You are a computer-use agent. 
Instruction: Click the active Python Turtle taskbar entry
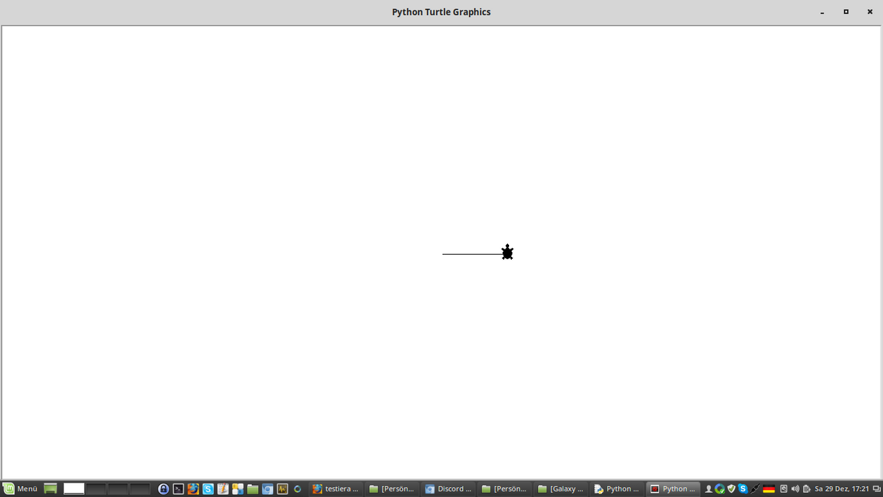[674, 489]
